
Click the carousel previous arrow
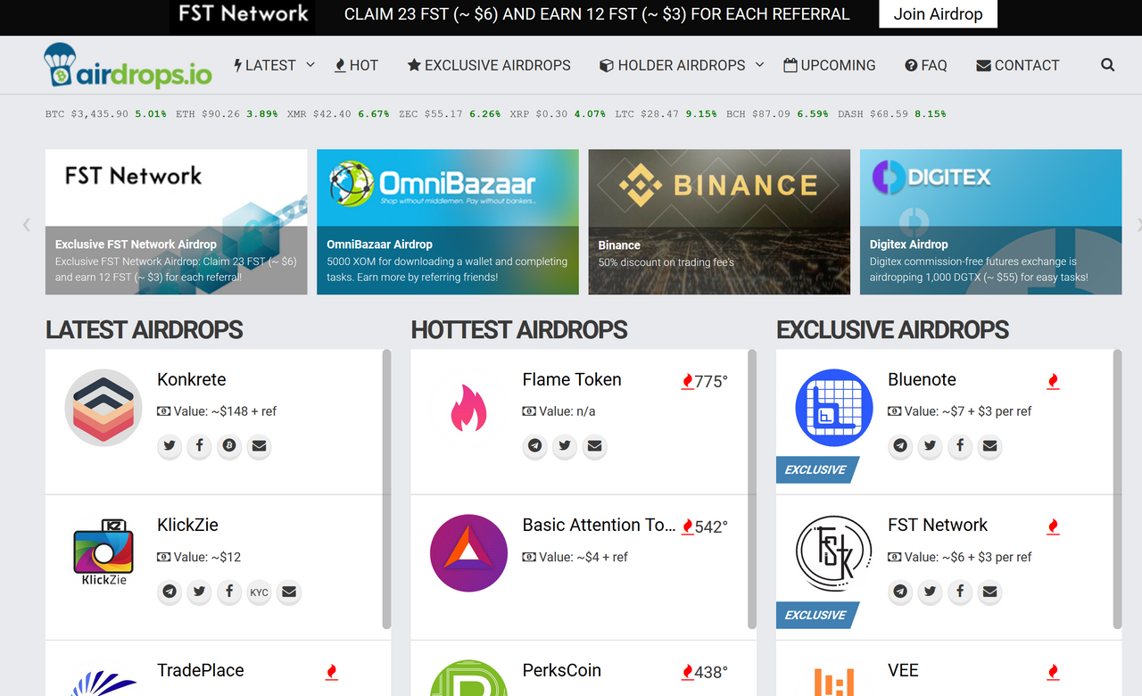coord(27,224)
